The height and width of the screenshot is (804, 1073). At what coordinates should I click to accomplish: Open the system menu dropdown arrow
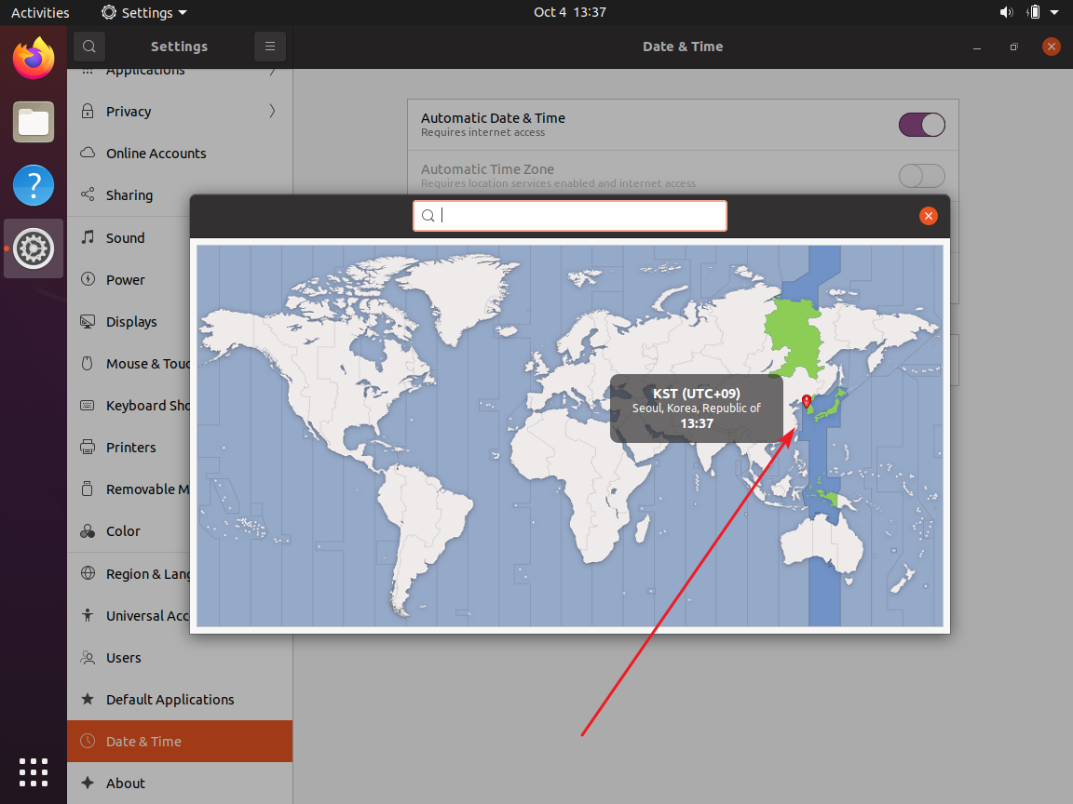(1054, 12)
